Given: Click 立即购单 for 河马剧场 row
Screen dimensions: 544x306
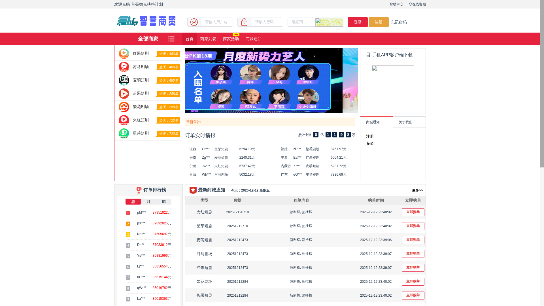Looking at the screenshot, I should click(x=413, y=254).
